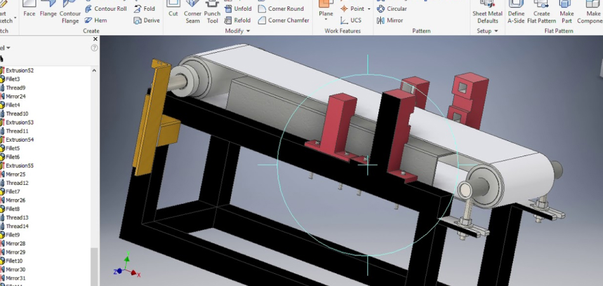Select Extrusion53 in the model tree

[19, 122]
